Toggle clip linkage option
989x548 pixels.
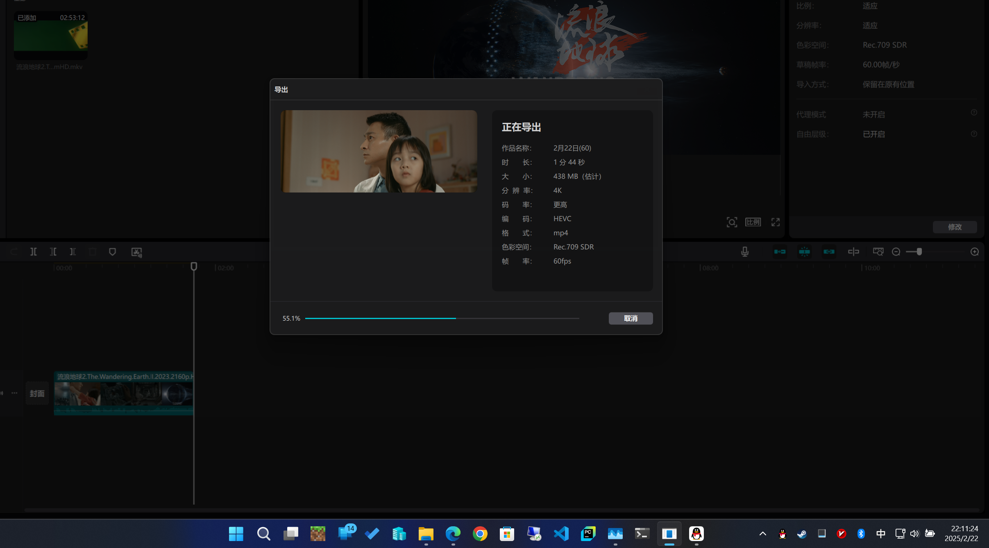[829, 252]
